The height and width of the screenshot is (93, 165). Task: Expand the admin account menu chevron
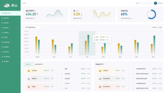point(163,3)
